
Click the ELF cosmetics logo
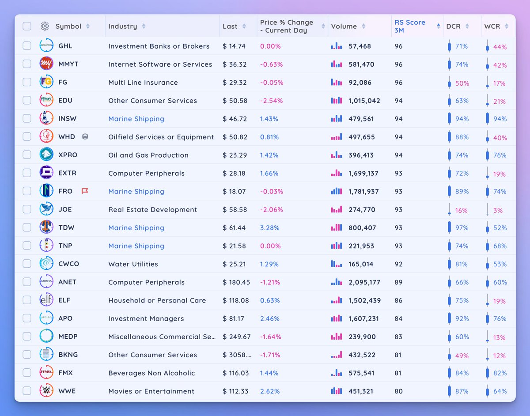tap(46, 300)
